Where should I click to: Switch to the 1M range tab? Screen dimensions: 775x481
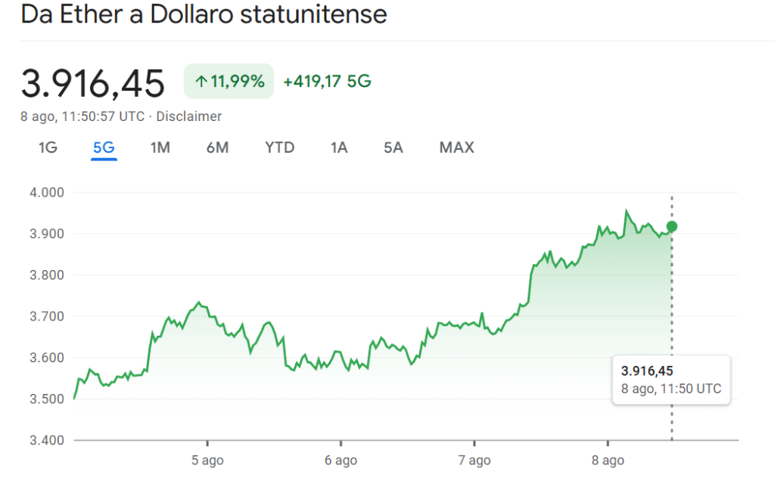(160, 147)
